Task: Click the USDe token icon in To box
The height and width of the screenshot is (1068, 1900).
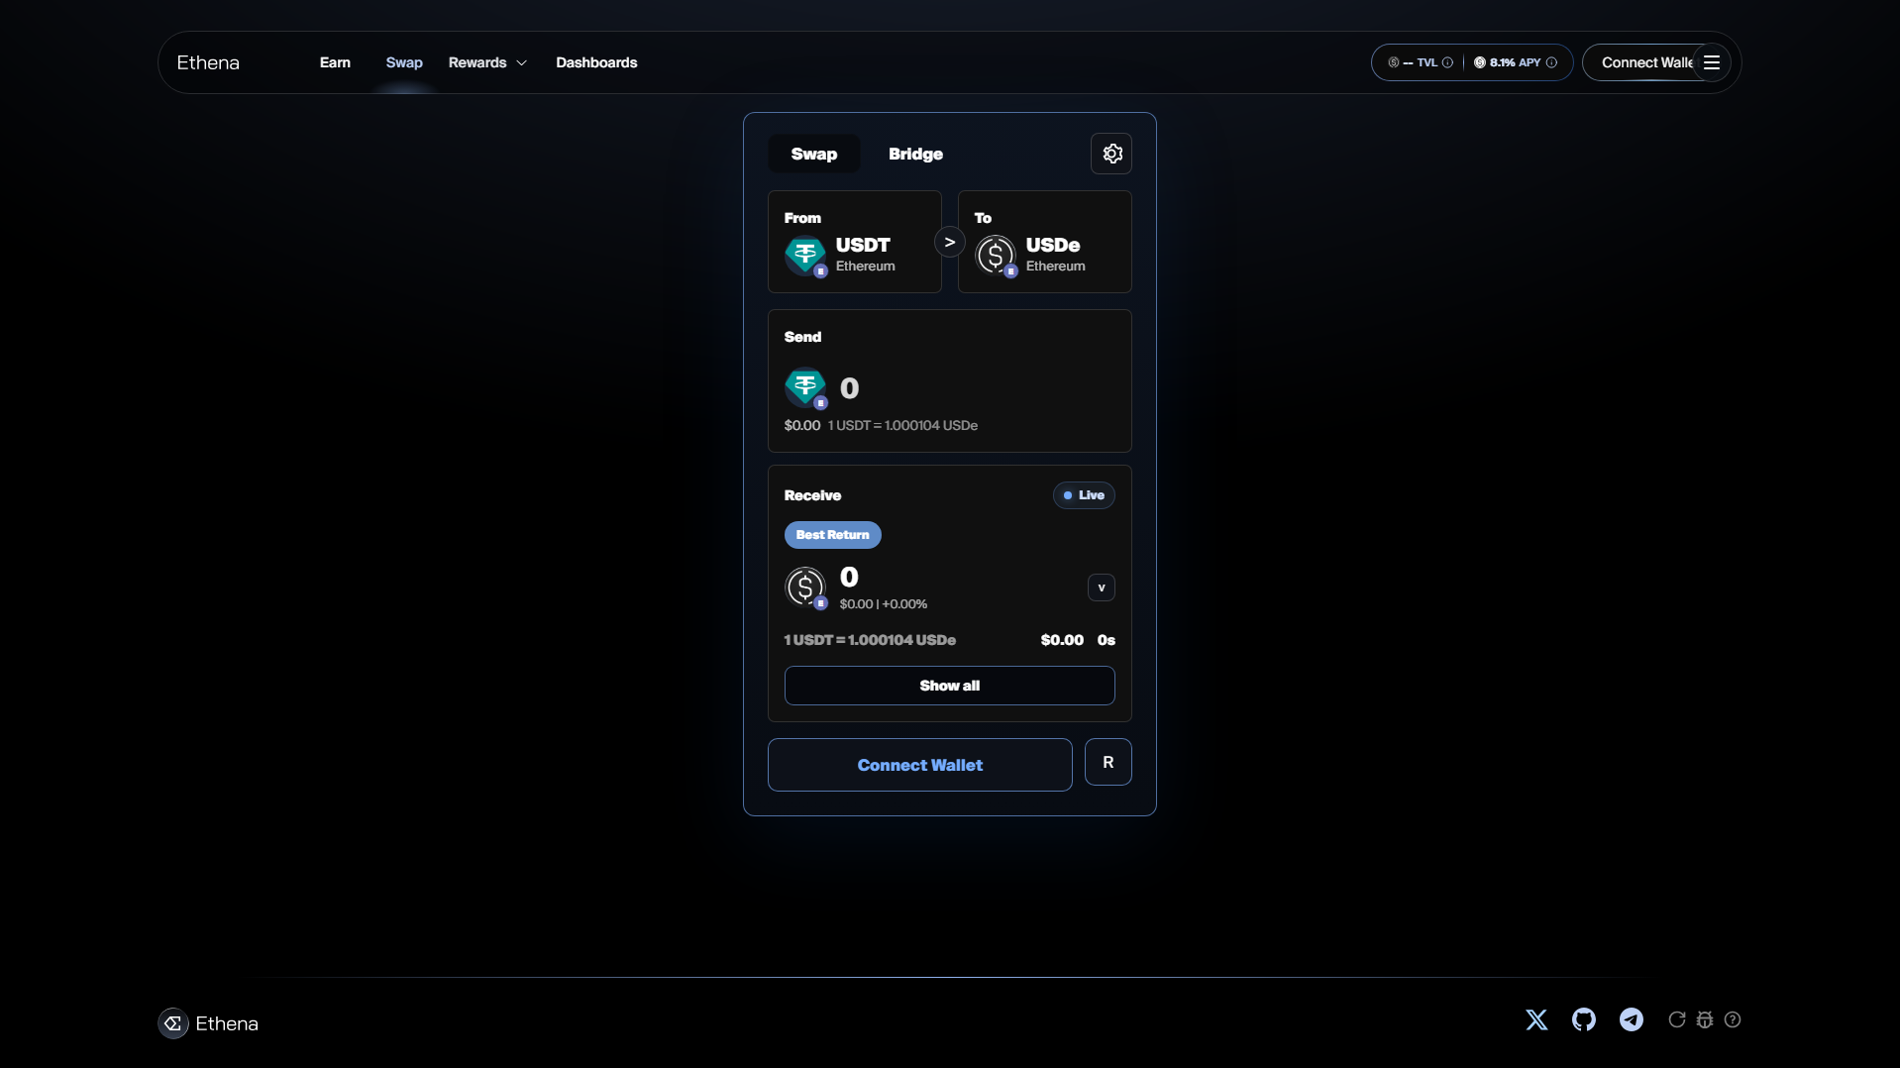Action: tap(996, 256)
